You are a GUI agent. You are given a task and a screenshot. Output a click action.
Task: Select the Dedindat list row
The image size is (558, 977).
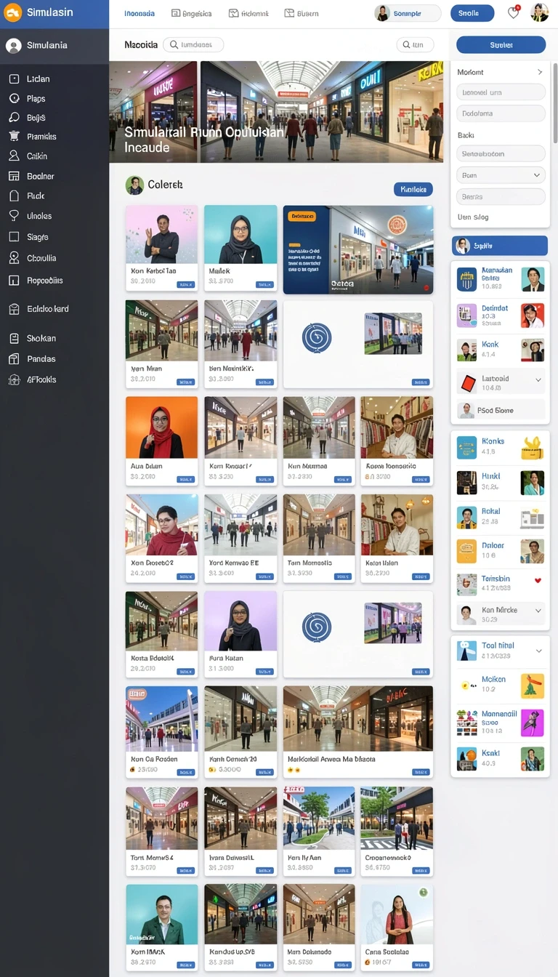pos(501,315)
